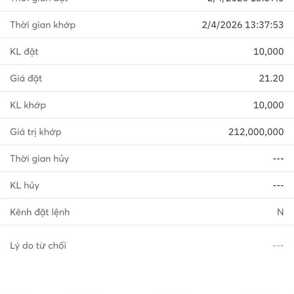Tap the 'KL khớp' label
This screenshot has height=294, width=294.
[28, 105]
